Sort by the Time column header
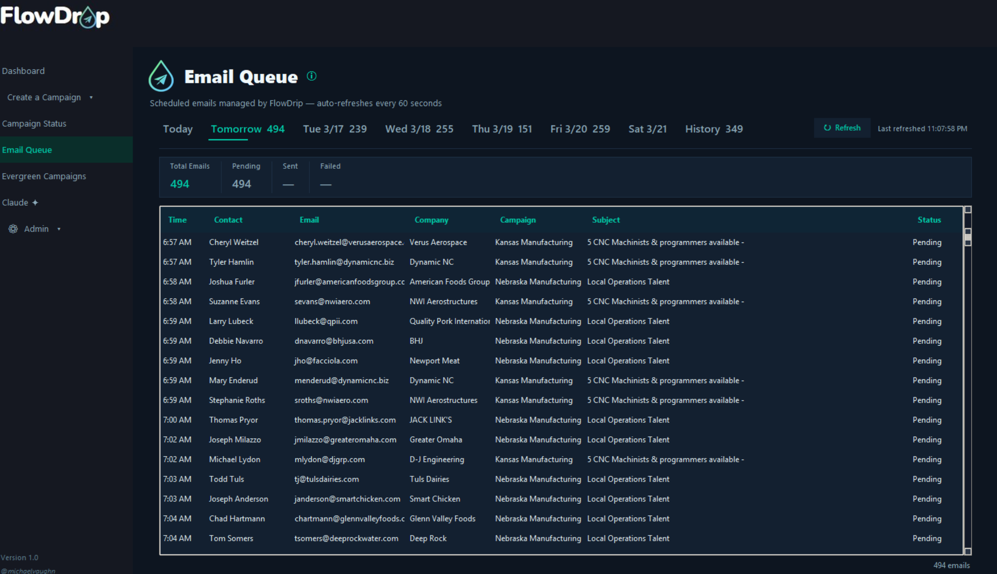The height and width of the screenshot is (574, 997). 177,220
